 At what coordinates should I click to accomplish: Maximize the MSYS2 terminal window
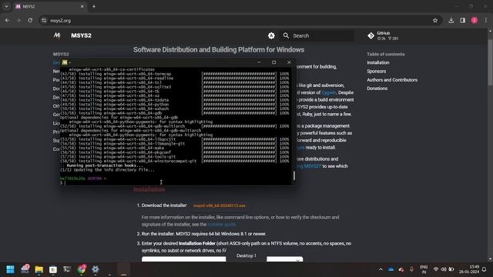[274, 62]
